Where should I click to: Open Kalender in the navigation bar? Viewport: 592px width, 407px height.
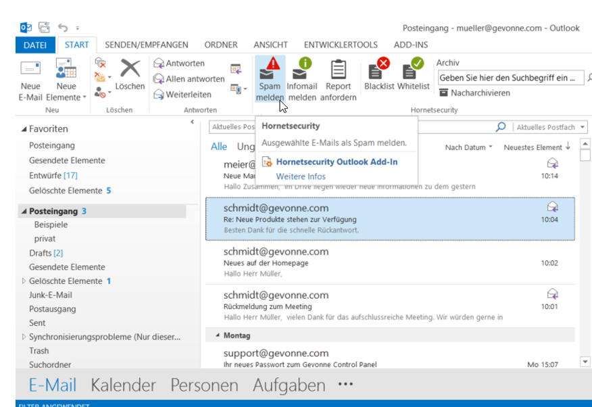(x=123, y=385)
